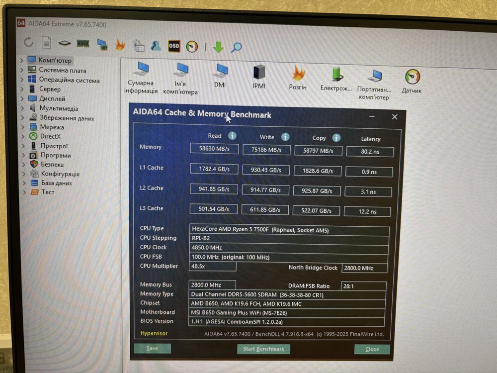The image size is (497, 373).
Task: Click the CPU Multiplier value 48.5x
Action: [x=212, y=266]
